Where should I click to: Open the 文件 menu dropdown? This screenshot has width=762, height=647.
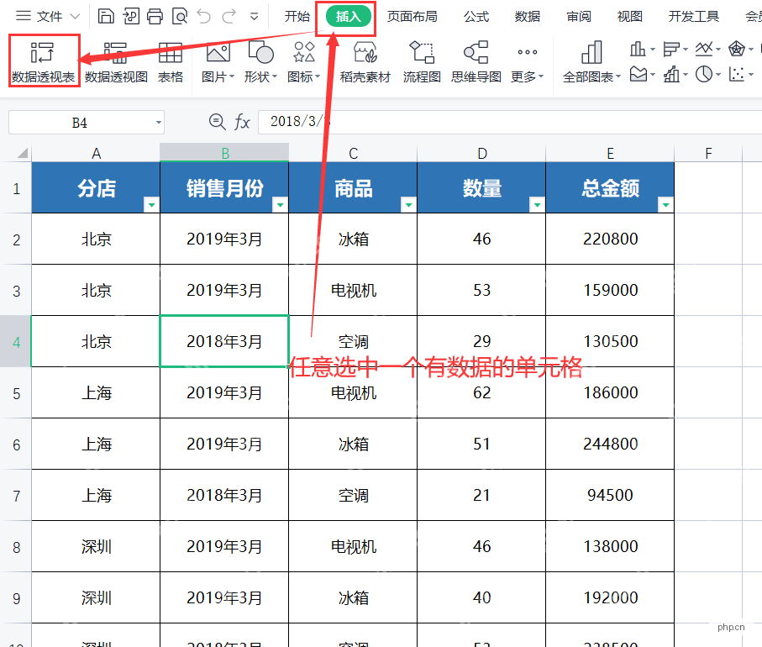click(48, 17)
